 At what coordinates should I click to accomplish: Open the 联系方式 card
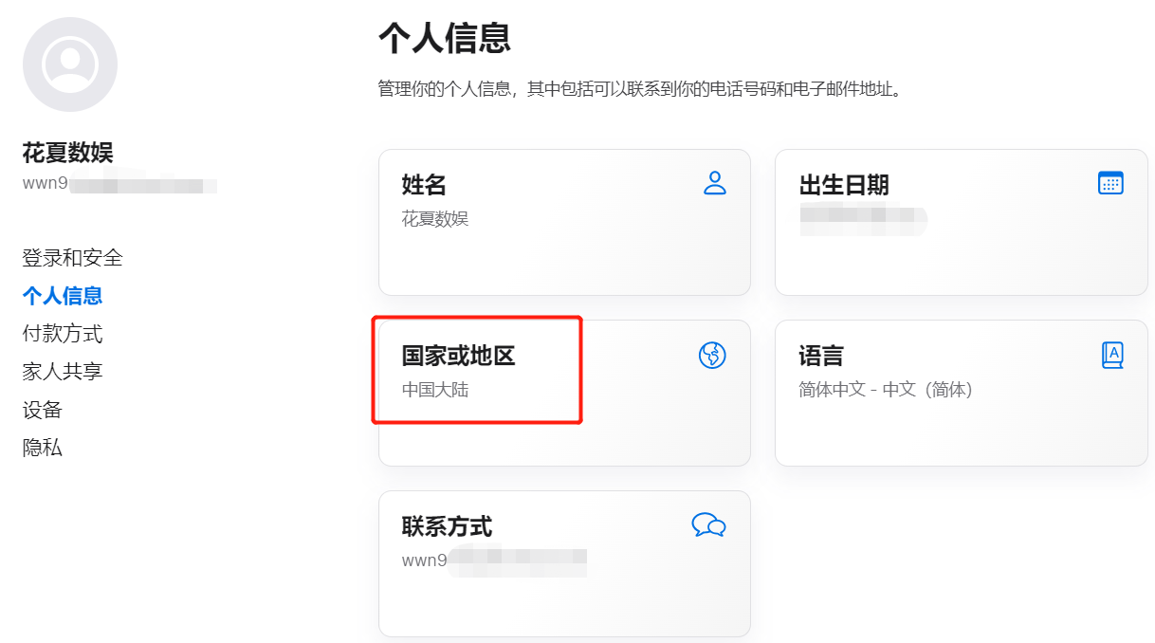pos(564,563)
